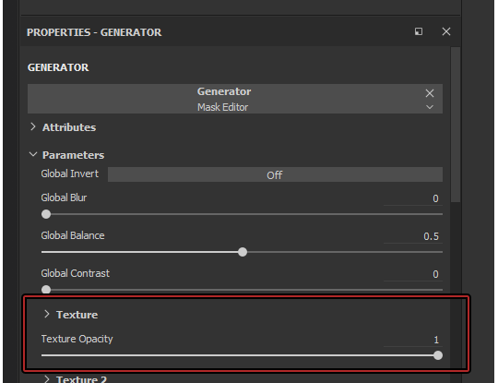
Task: Expand the Texture group chevron
Action: (47, 314)
